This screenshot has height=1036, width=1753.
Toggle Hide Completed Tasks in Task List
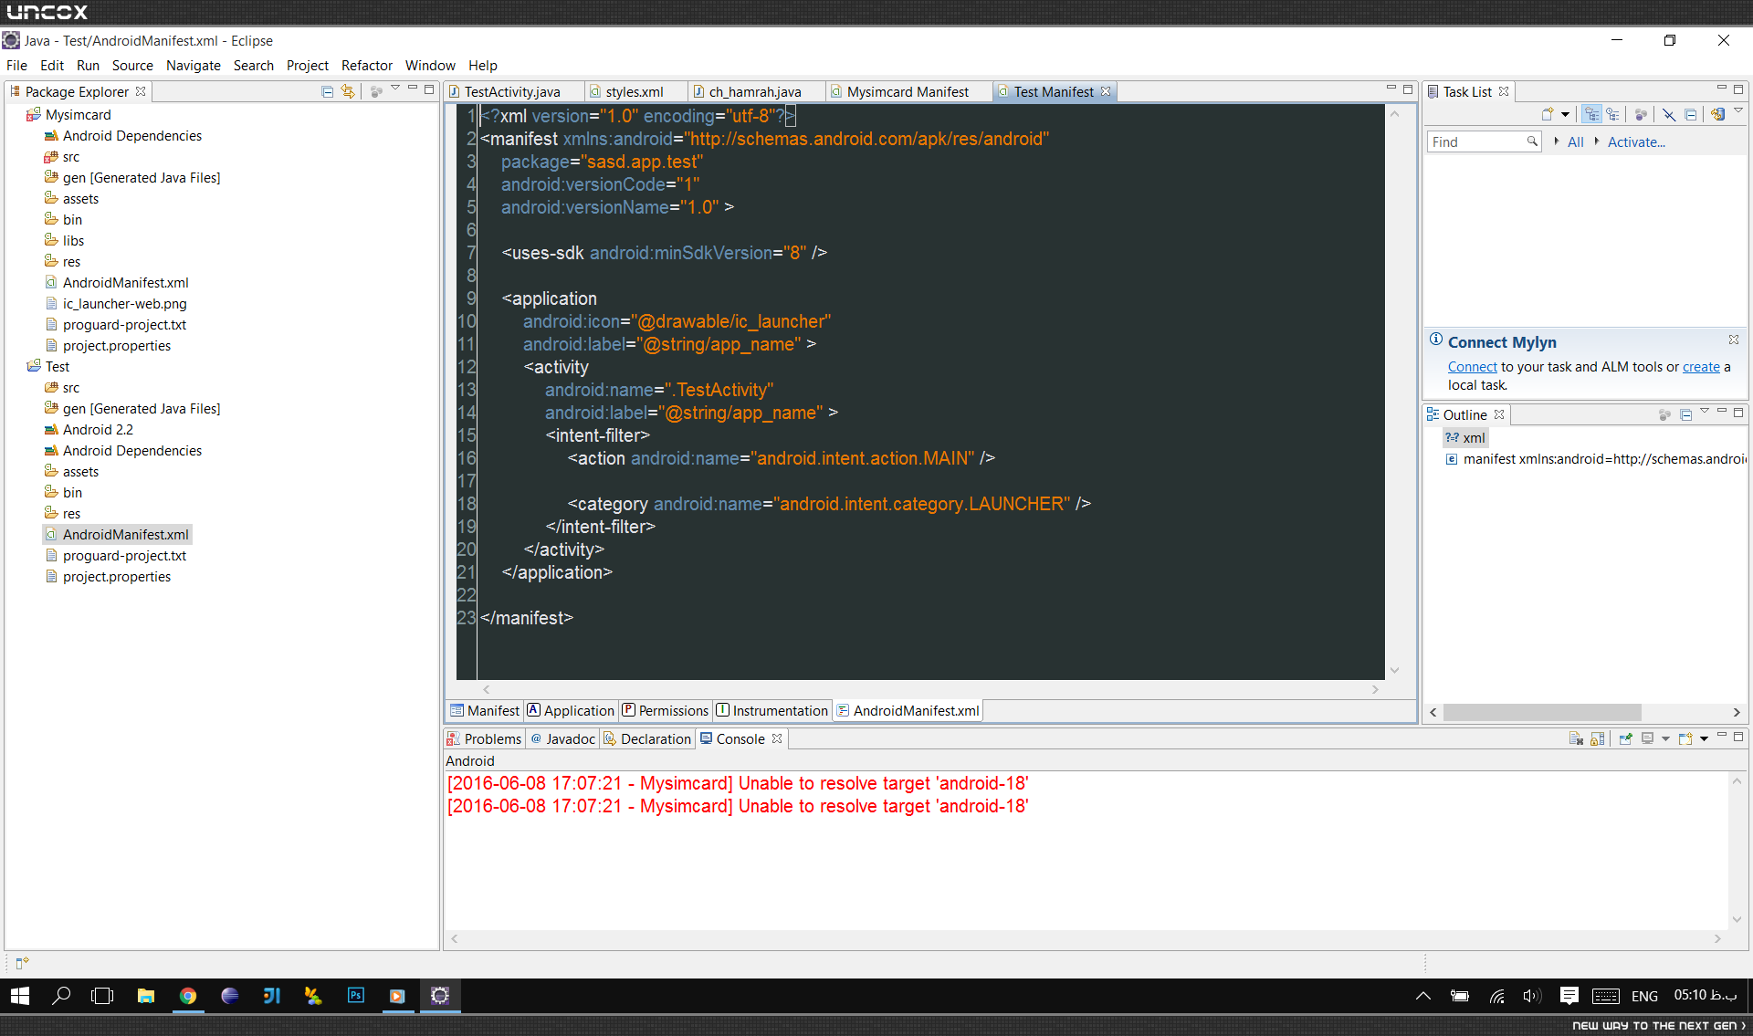[x=1668, y=115]
